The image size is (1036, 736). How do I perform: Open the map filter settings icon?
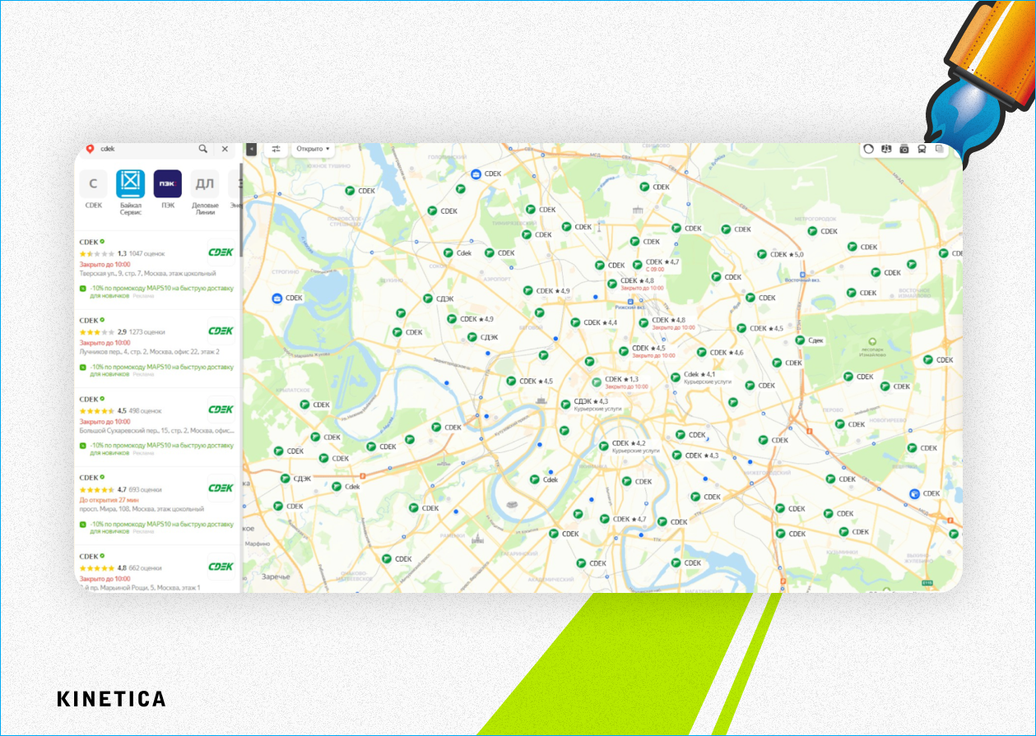tap(276, 149)
